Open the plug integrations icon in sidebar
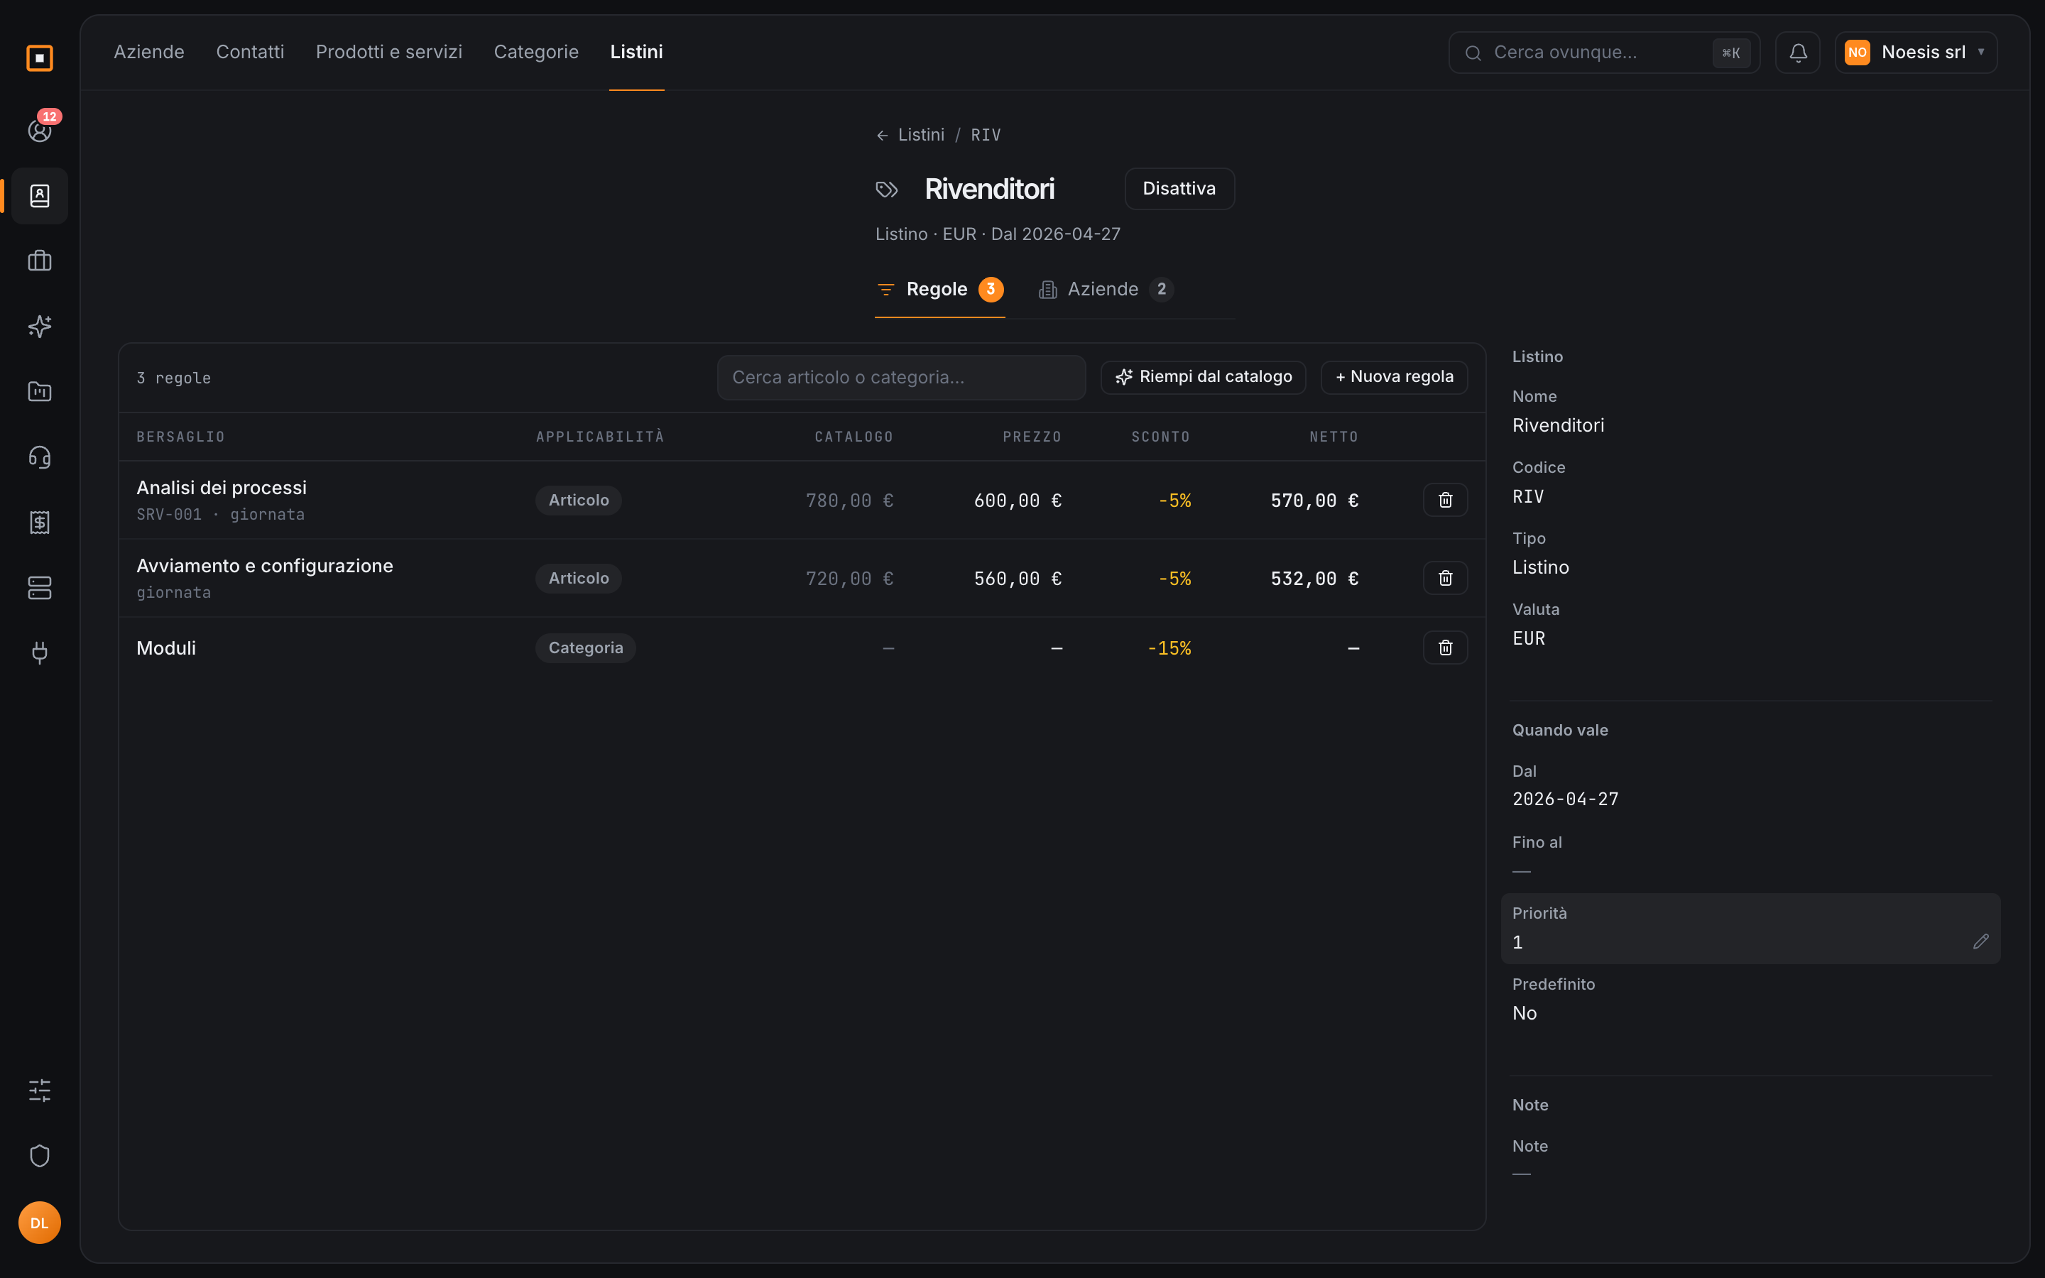The width and height of the screenshot is (2045, 1278). [x=40, y=652]
